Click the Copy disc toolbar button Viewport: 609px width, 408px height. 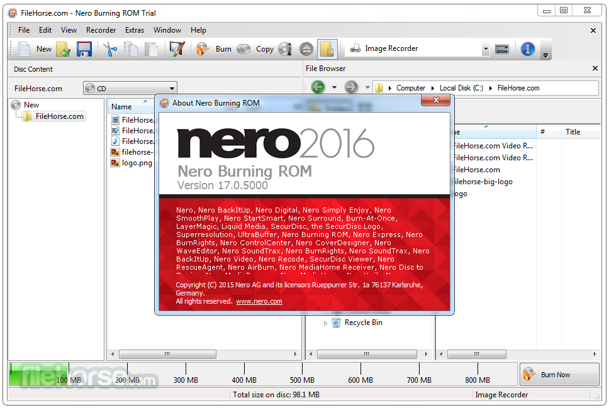coord(255,49)
